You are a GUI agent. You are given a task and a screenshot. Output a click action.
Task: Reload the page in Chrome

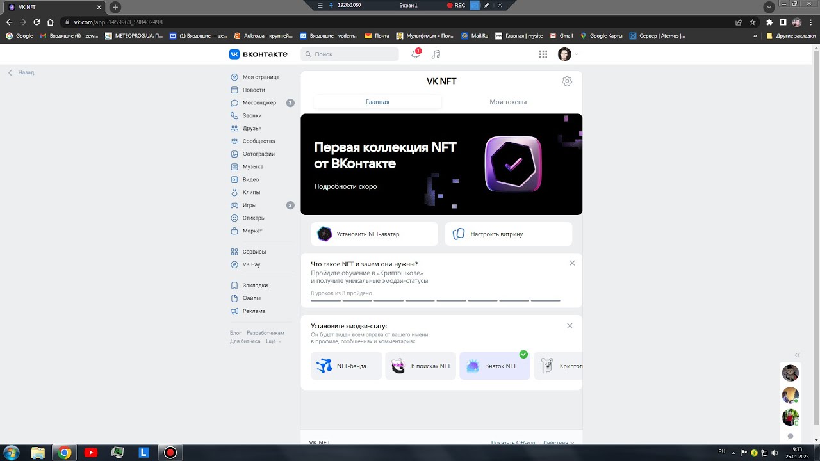[x=37, y=22]
